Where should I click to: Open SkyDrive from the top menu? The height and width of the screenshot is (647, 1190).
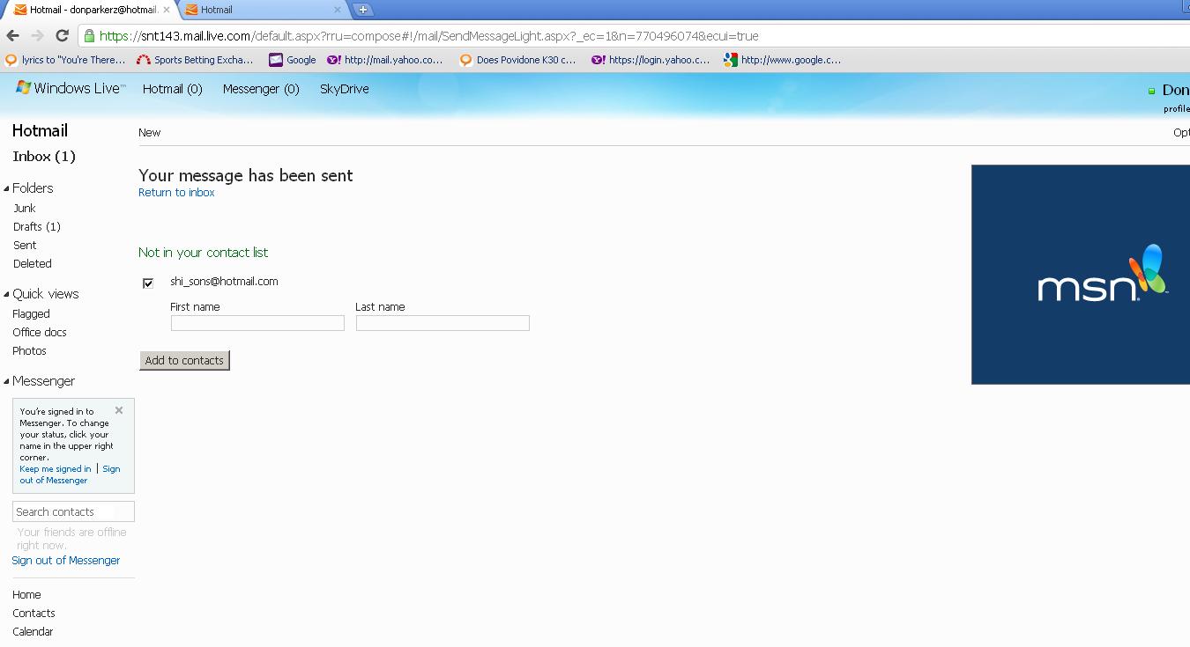[344, 89]
